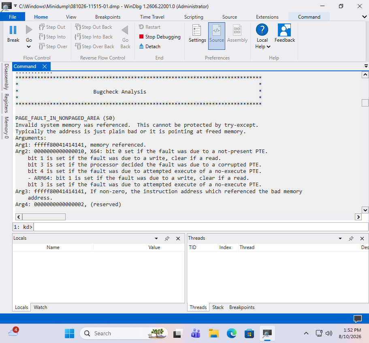Click the horizontal scroll right arrow

point(358,217)
